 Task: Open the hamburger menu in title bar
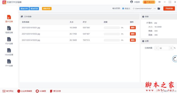[159, 2]
